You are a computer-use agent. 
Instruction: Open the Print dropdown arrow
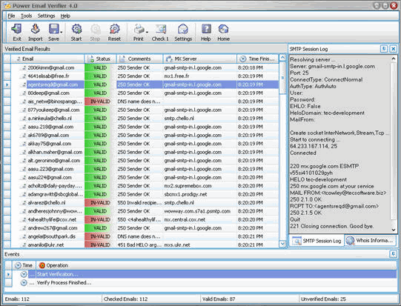[x=147, y=32]
